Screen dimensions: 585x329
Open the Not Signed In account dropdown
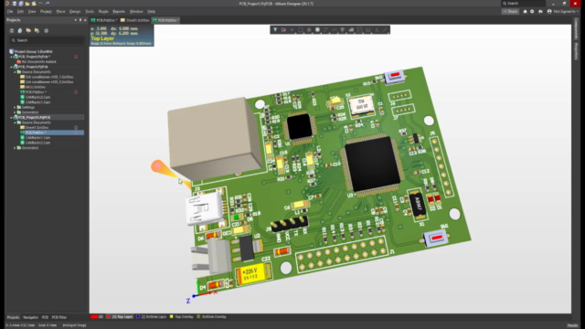[x=562, y=12]
